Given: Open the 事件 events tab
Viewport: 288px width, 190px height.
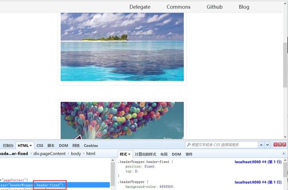Looking at the screenshot, I should [x=189, y=154].
